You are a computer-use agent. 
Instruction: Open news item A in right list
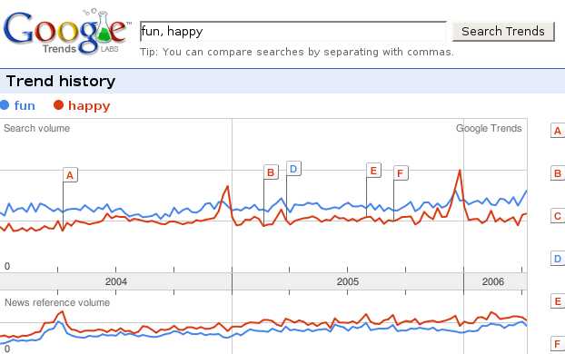[558, 131]
